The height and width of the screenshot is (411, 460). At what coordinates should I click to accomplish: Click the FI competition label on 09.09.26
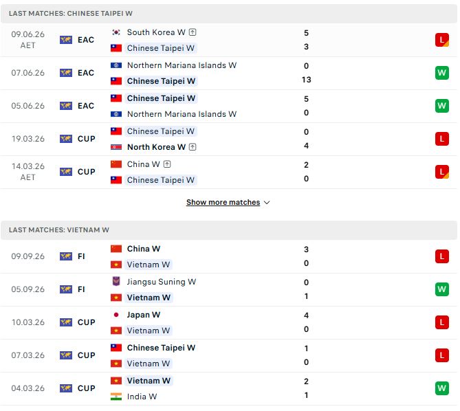[81, 256]
